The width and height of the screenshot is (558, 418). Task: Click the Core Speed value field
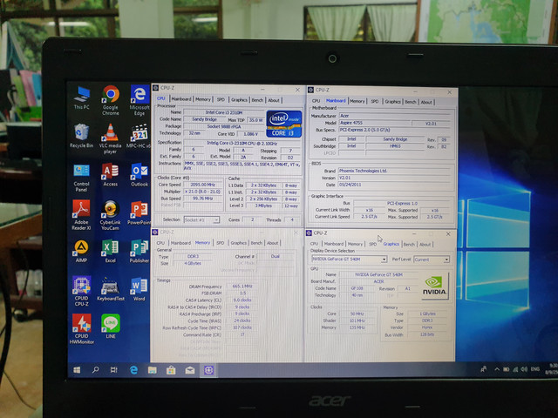(x=203, y=185)
